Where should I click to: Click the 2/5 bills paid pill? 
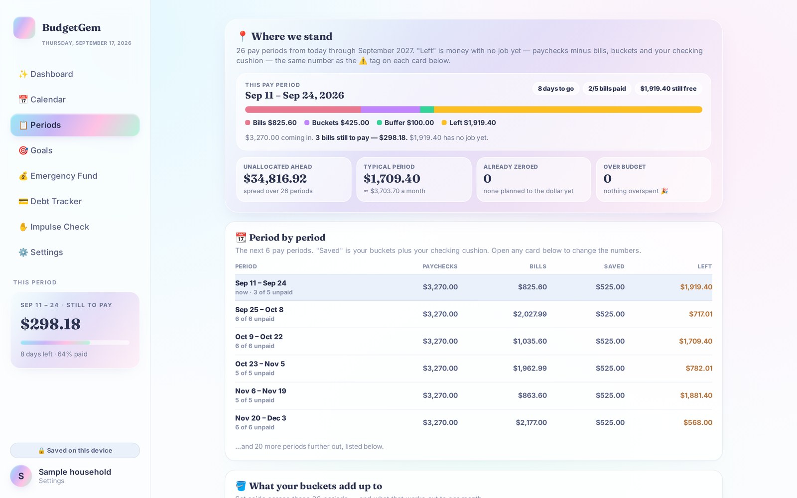607,89
